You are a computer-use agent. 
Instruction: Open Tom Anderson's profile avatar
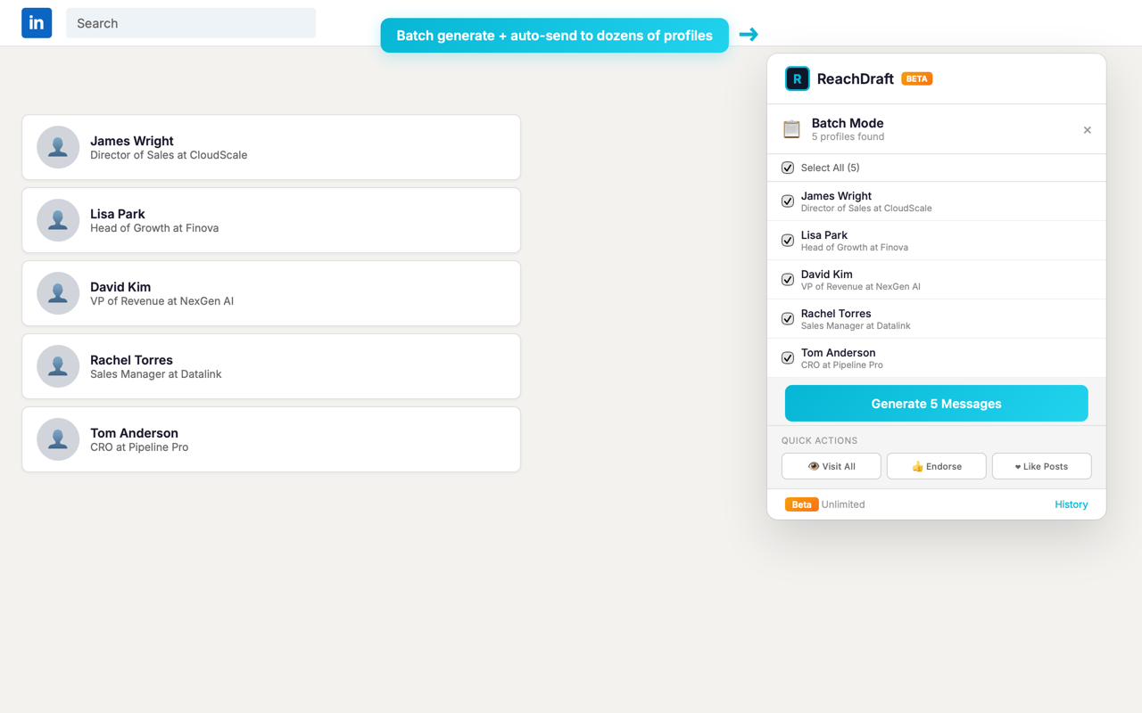[x=58, y=439]
